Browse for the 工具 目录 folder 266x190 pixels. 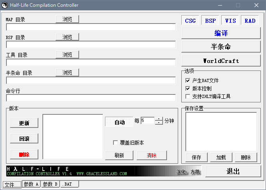tap(67, 55)
